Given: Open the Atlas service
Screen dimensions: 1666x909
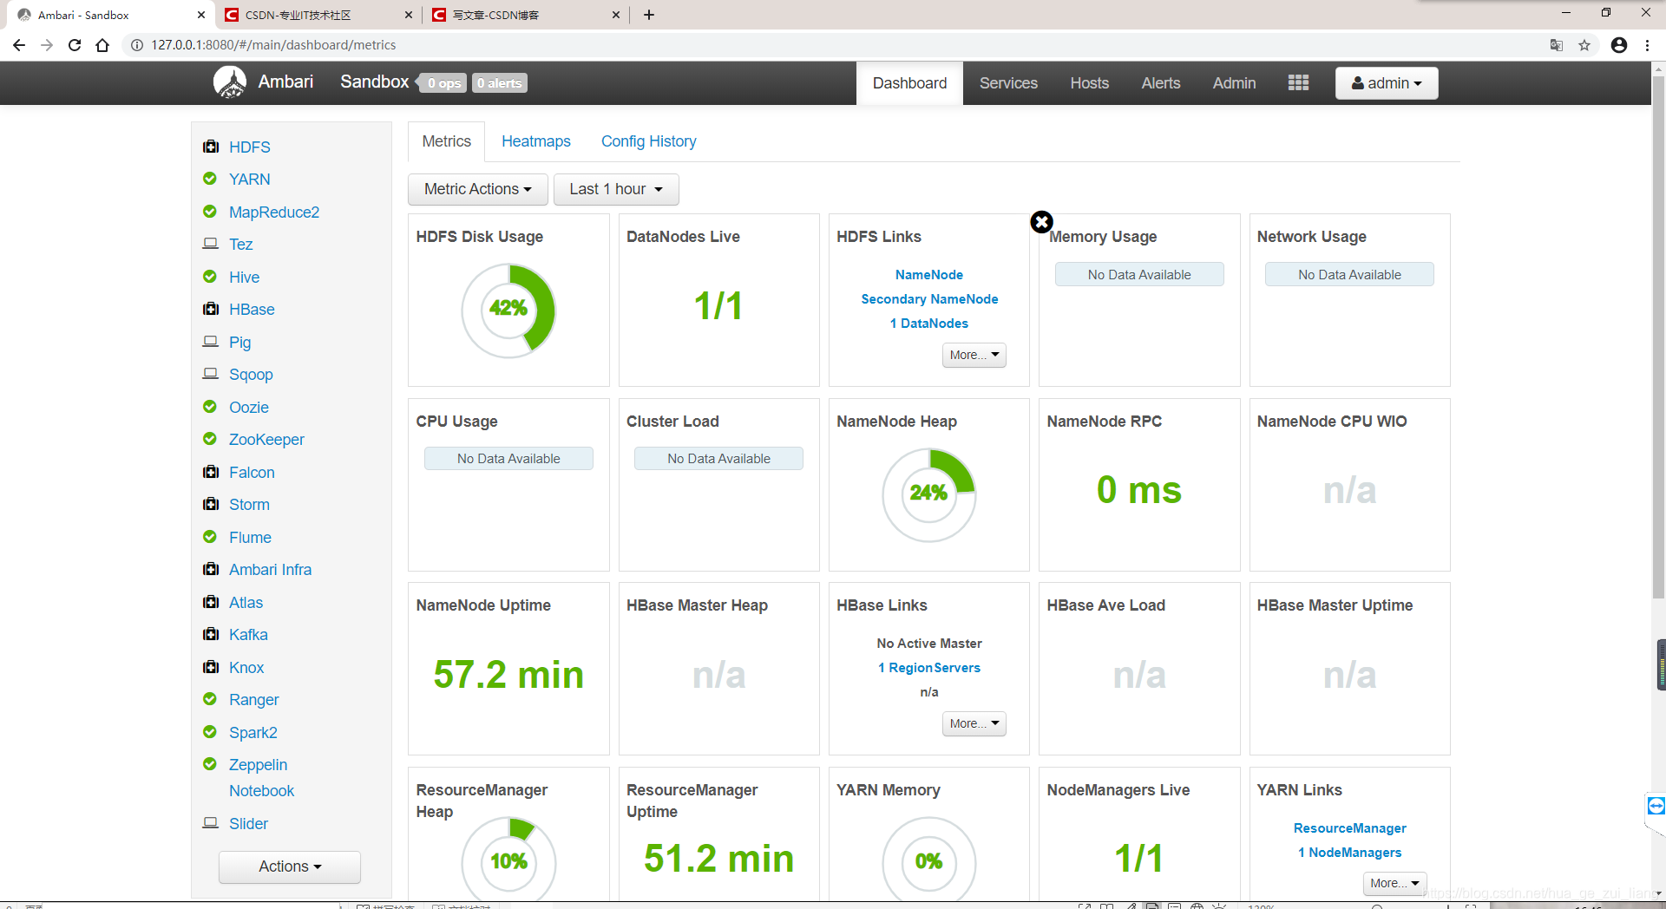Looking at the screenshot, I should [x=246, y=603].
